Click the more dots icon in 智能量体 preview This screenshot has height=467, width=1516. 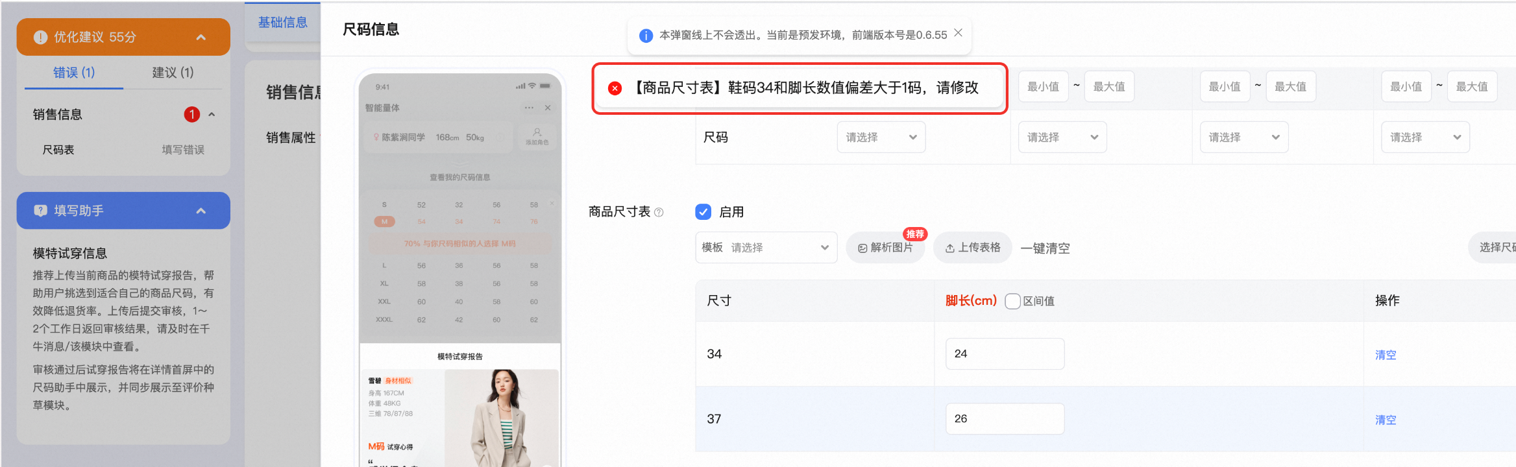click(529, 108)
